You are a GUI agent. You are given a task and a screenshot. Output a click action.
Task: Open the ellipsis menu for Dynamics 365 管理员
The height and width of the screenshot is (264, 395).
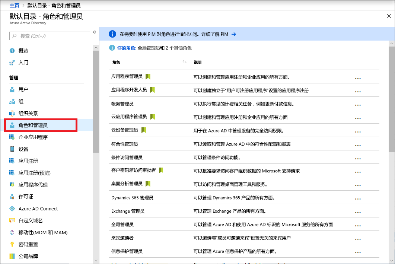(358, 199)
